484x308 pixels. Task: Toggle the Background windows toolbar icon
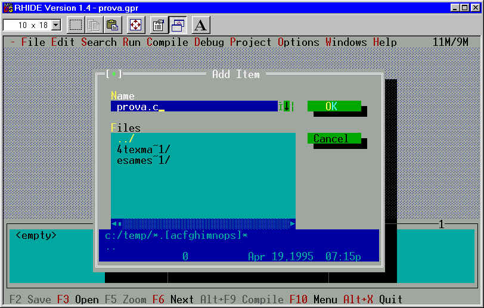[178, 25]
